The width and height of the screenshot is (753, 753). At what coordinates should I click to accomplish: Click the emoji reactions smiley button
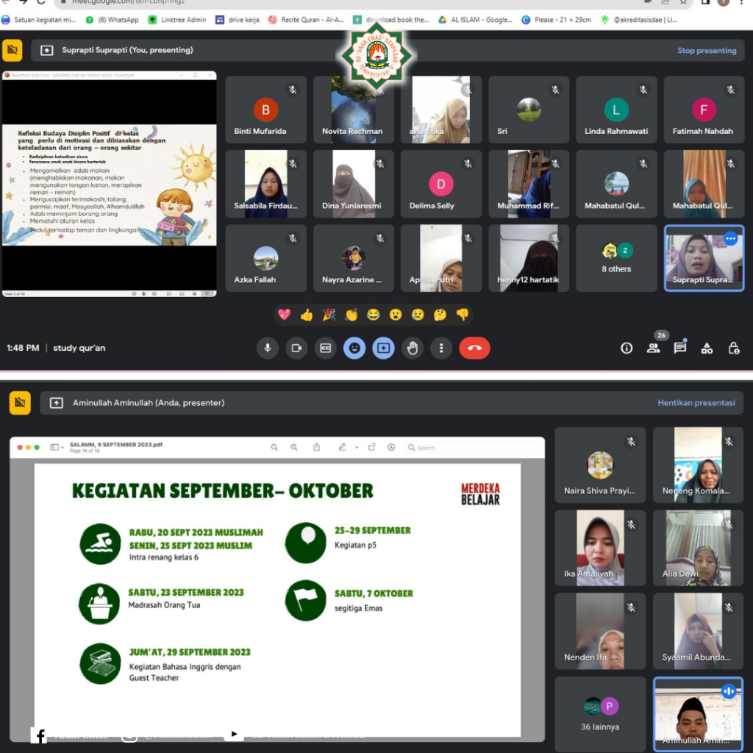[354, 349]
